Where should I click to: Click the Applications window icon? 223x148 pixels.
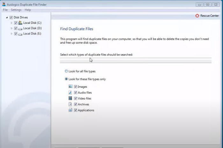coord(70,110)
